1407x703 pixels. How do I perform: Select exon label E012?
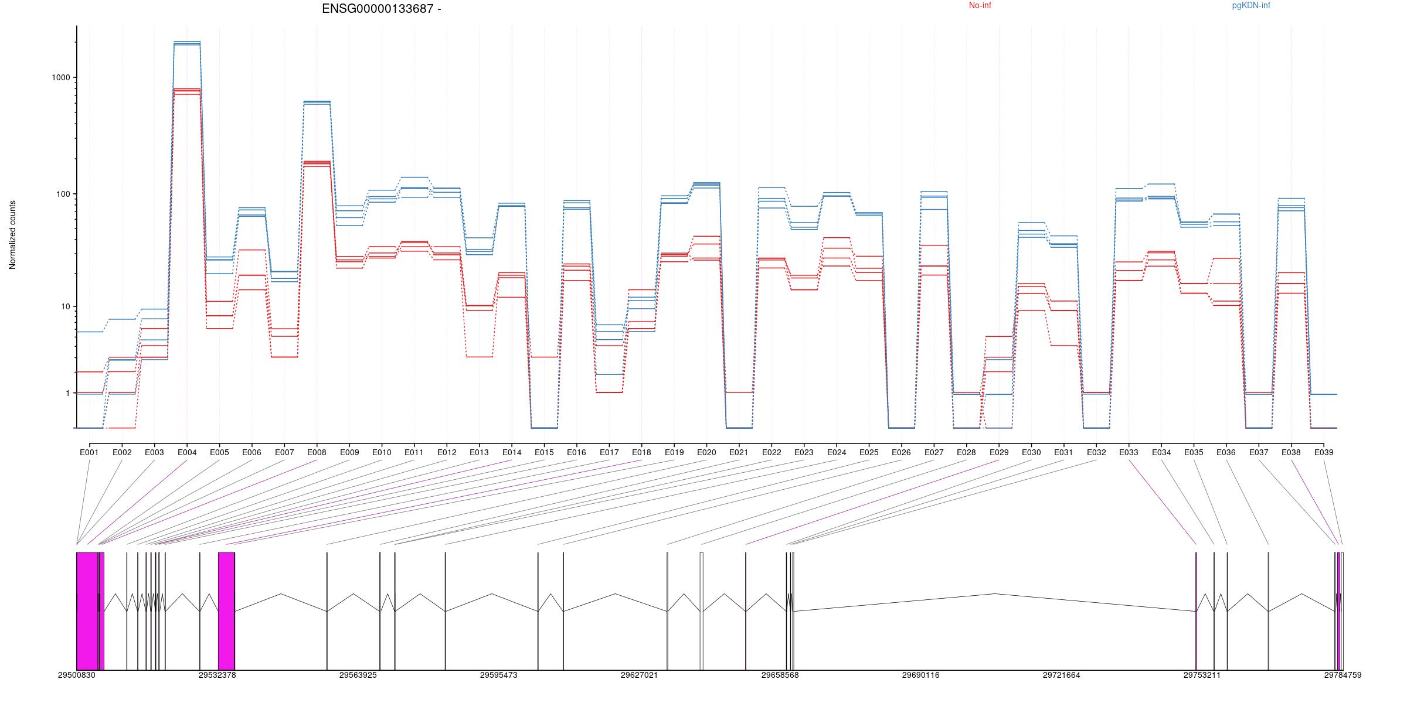(447, 452)
